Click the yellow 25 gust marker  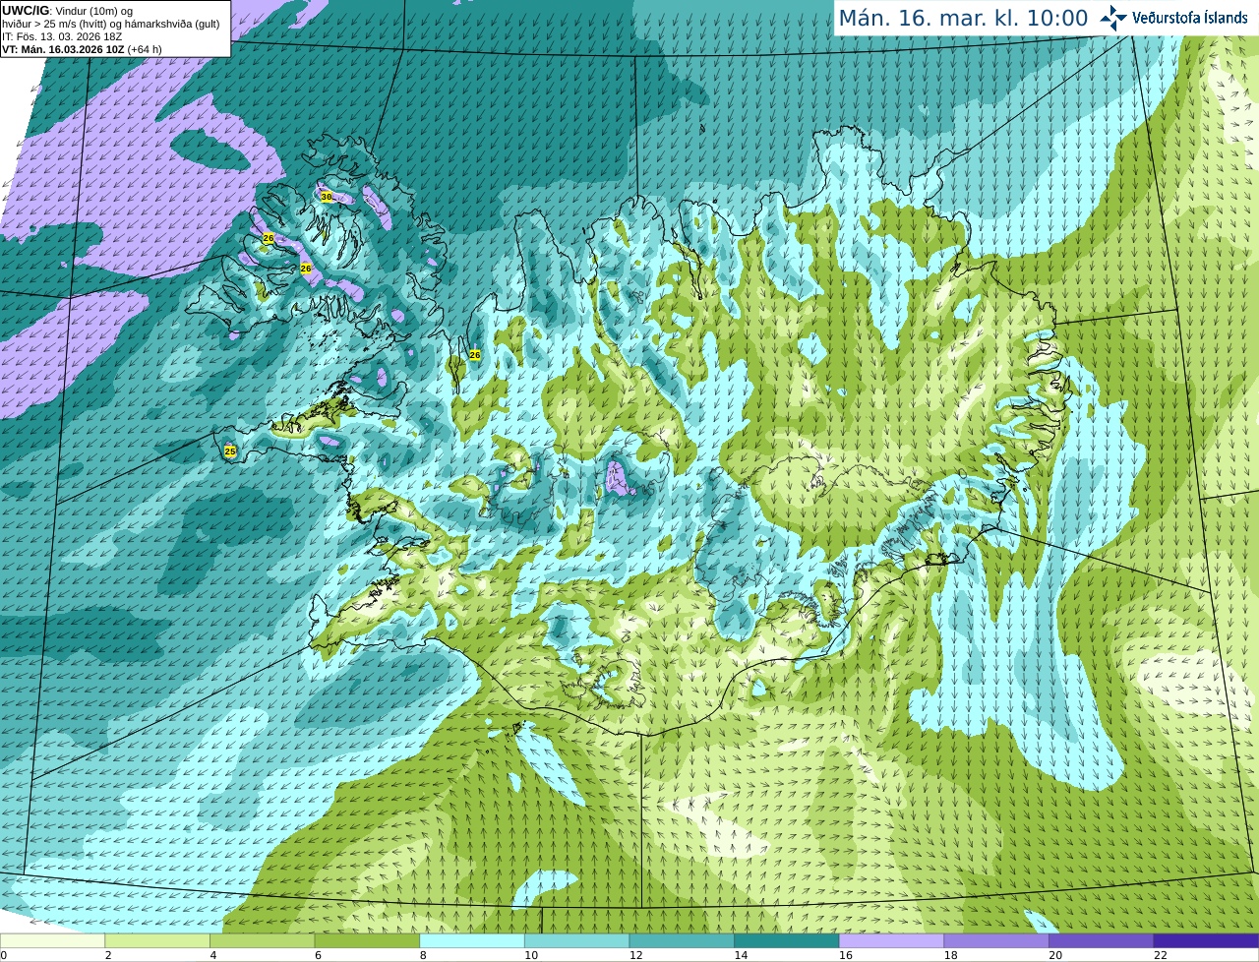(230, 451)
